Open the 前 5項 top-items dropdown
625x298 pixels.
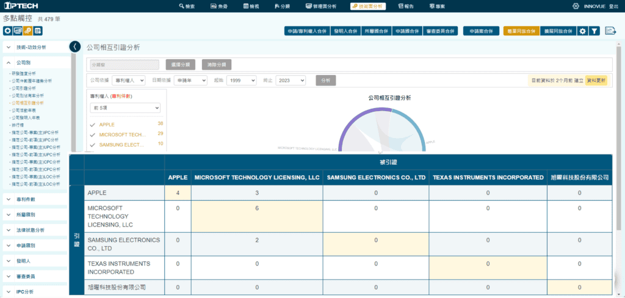click(125, 107)
